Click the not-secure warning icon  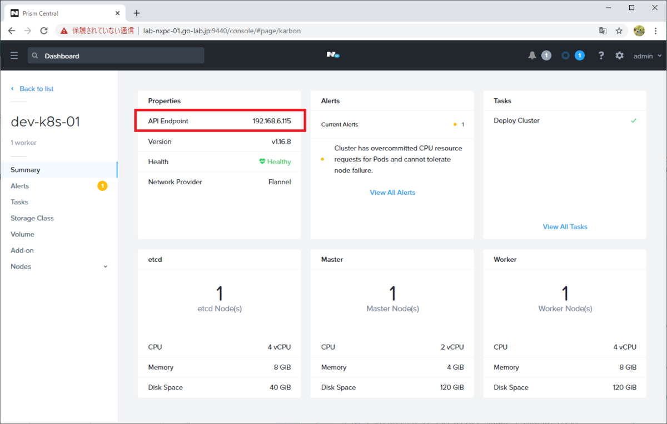click(64, 31)
